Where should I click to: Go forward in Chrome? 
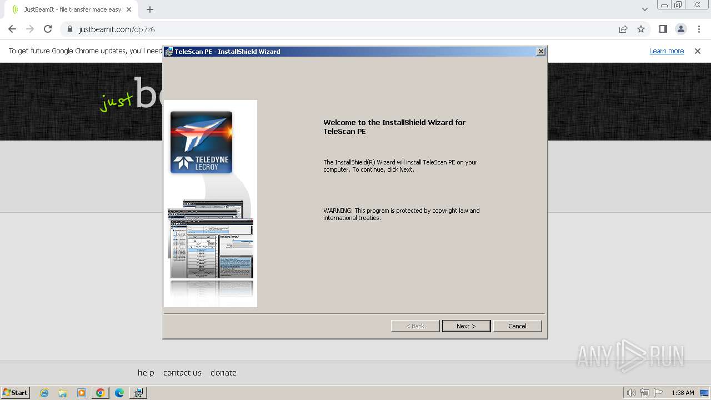point(30,29)
